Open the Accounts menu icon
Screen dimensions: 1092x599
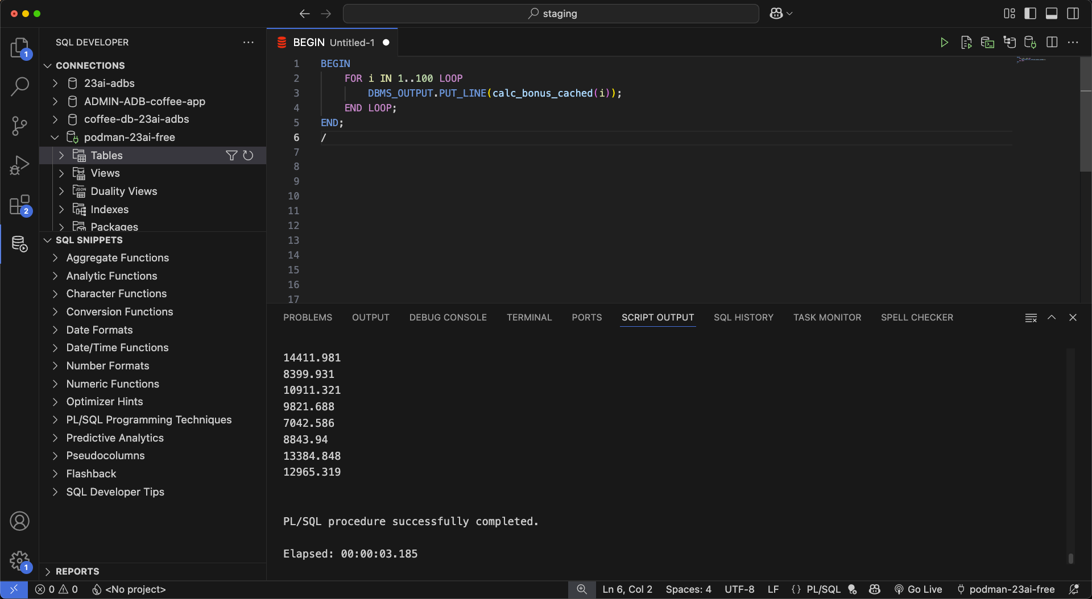click(x=19, y=521)
